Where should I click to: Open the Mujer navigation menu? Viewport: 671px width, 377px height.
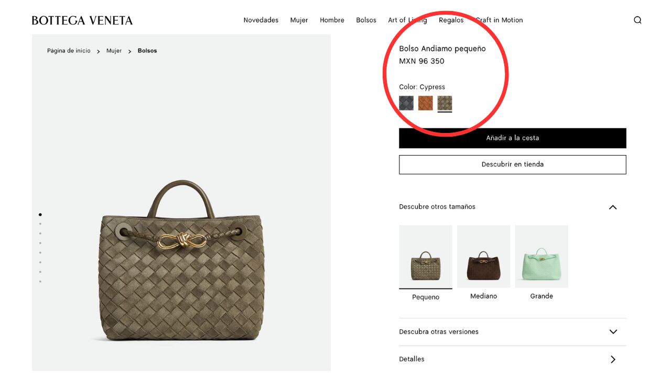click(299, 20)
